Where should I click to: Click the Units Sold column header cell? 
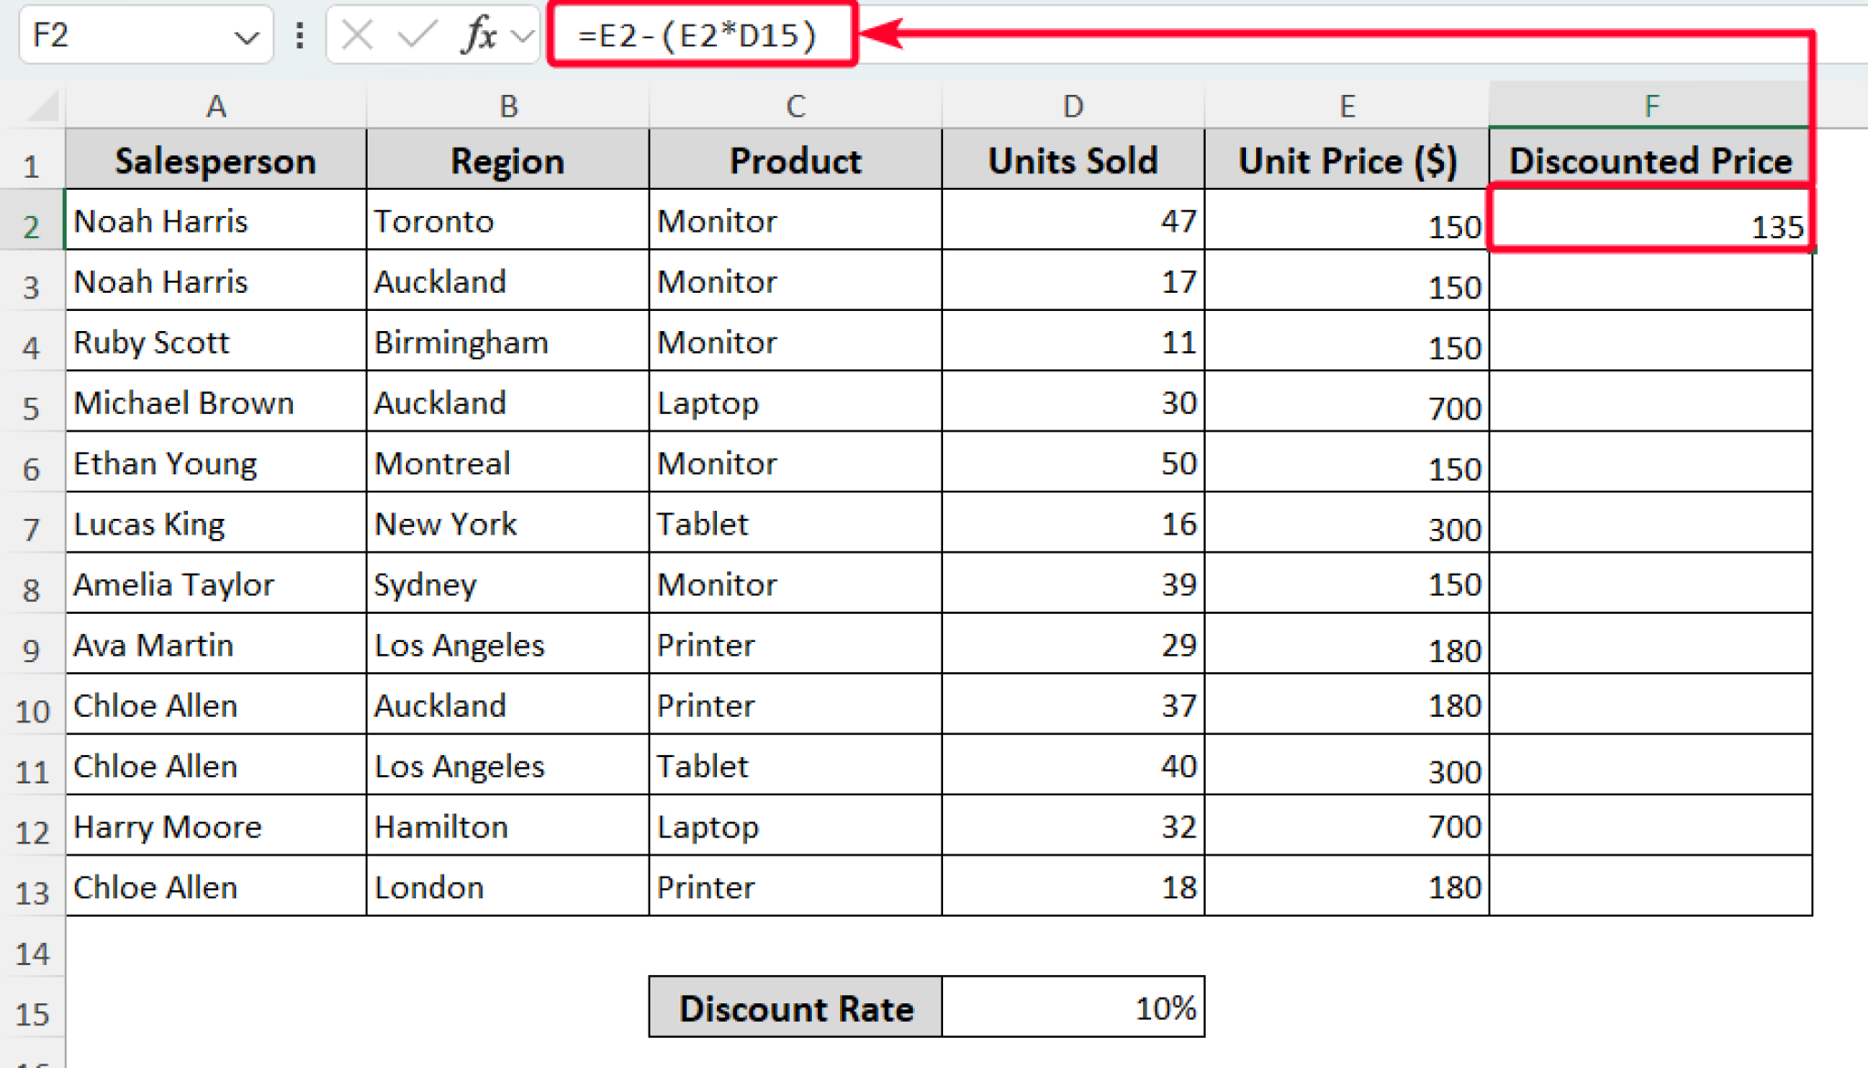1073,160
